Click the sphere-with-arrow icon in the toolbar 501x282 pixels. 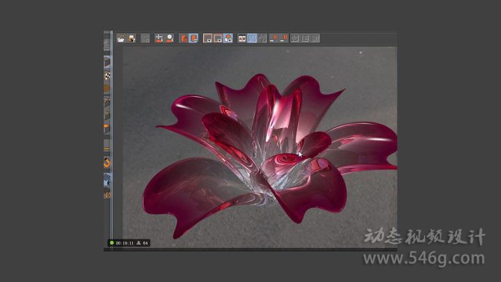[169, 39]
